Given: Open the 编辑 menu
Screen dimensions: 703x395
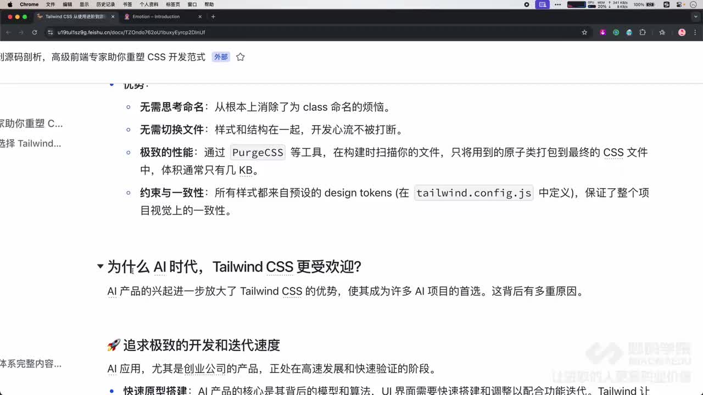Looking at the screenshot, I should [67, 4].
